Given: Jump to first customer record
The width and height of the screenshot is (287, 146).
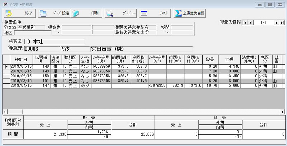Looking at the screenshot, I should click(x=245, y=23).
